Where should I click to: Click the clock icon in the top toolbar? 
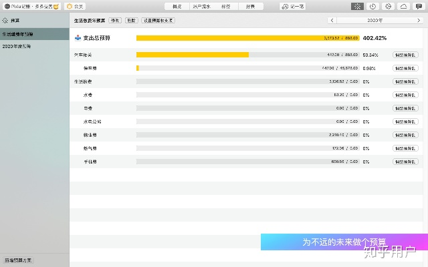point(372,6)
